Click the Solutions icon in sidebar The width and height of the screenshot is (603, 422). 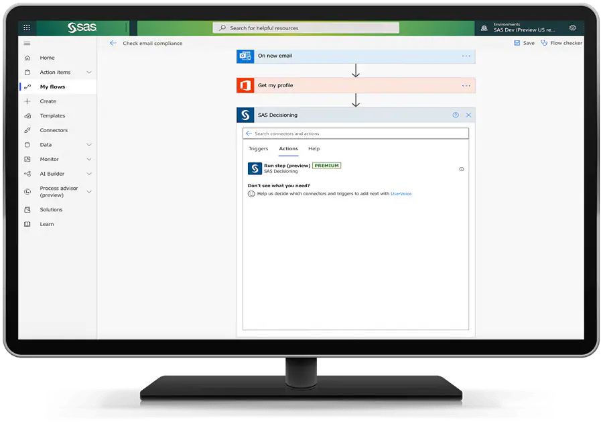pos(27,209)
